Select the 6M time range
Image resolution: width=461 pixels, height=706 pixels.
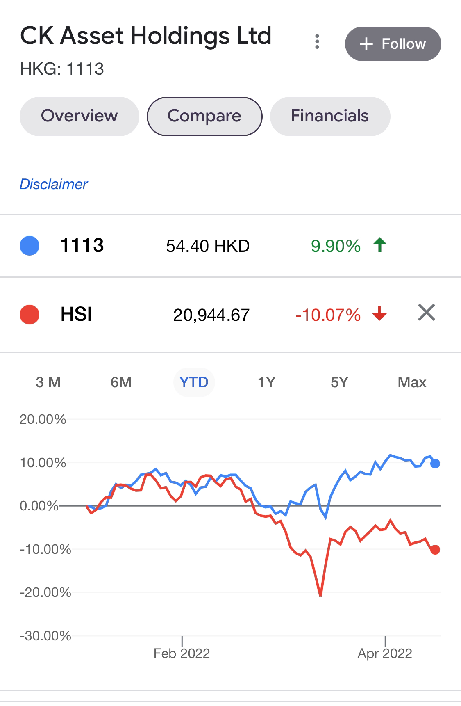click(121, 382)
